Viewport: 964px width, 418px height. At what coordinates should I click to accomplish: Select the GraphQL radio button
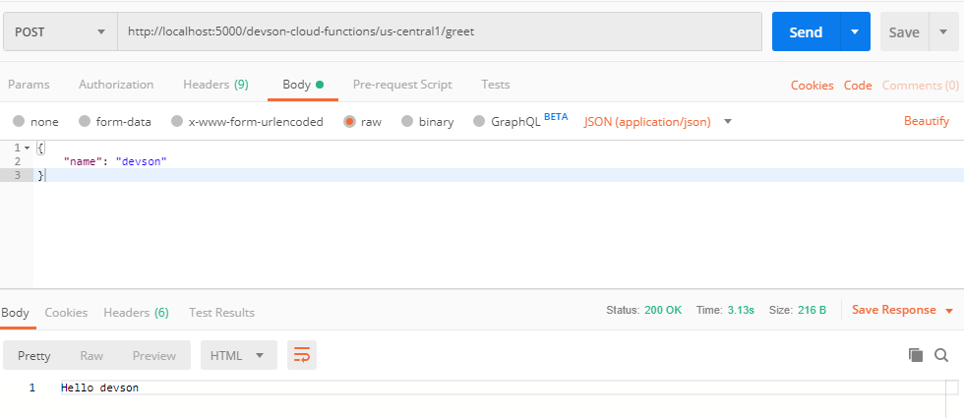tap(480, 122)
